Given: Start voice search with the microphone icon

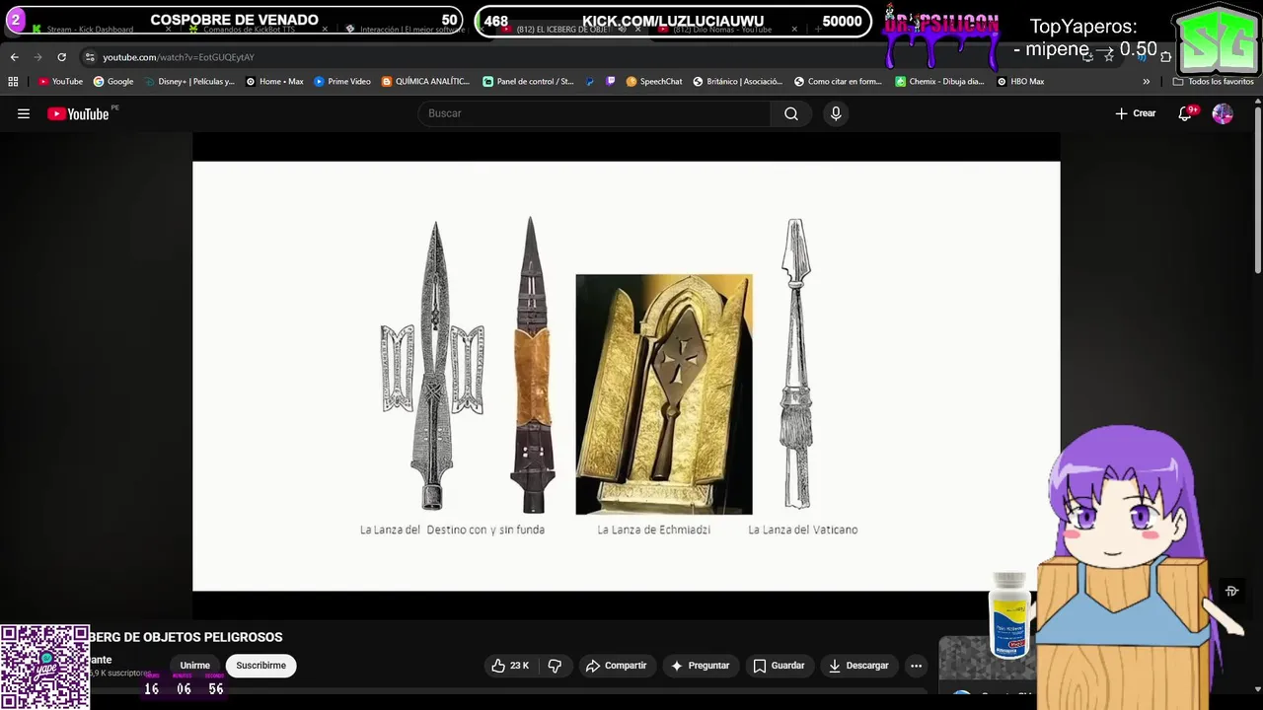Looking at the screenshot, I should pos(836,113).
